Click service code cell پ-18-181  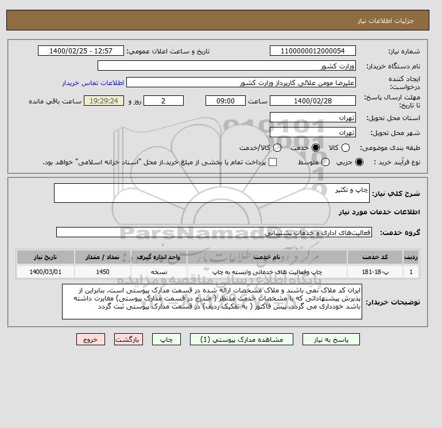375,272
